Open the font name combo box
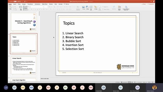This screenshot has width=163, height=92. 37,7
